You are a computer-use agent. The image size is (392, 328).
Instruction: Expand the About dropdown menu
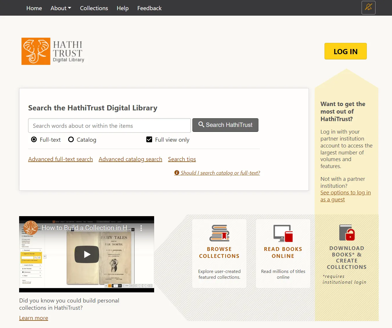coord(61,8)
